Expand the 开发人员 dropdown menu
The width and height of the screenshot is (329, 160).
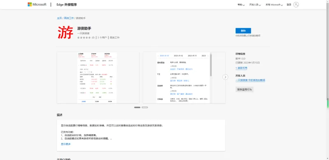point(255,5)
